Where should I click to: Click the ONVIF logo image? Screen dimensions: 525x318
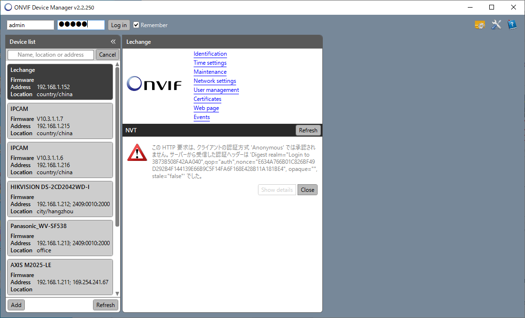click(x=154, y=84)
